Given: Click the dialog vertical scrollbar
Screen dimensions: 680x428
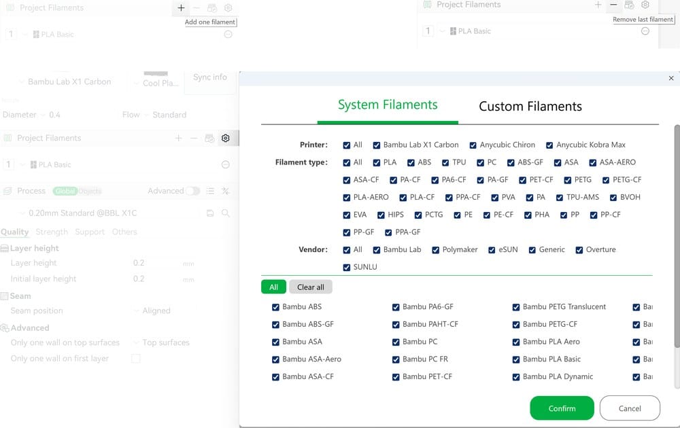Looking at the screenshot, I should pos(677,236).
